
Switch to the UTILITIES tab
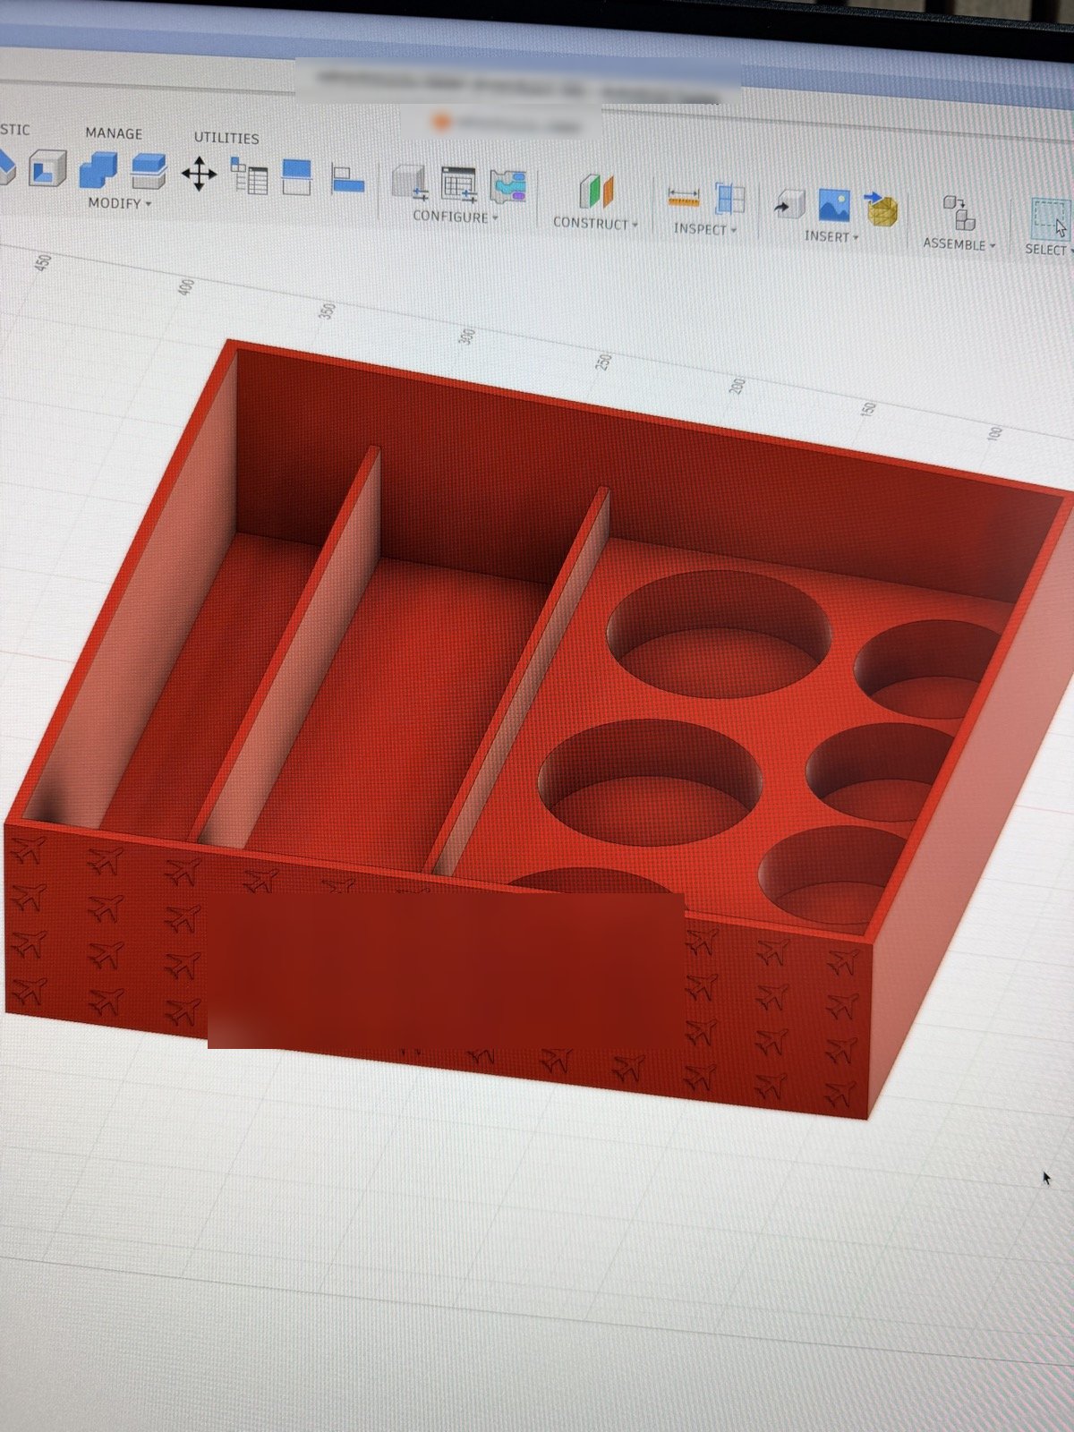(226, 138)
